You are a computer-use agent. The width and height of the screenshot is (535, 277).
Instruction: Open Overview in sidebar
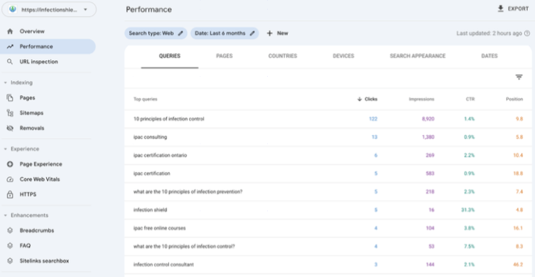click(x=32, y=31)
